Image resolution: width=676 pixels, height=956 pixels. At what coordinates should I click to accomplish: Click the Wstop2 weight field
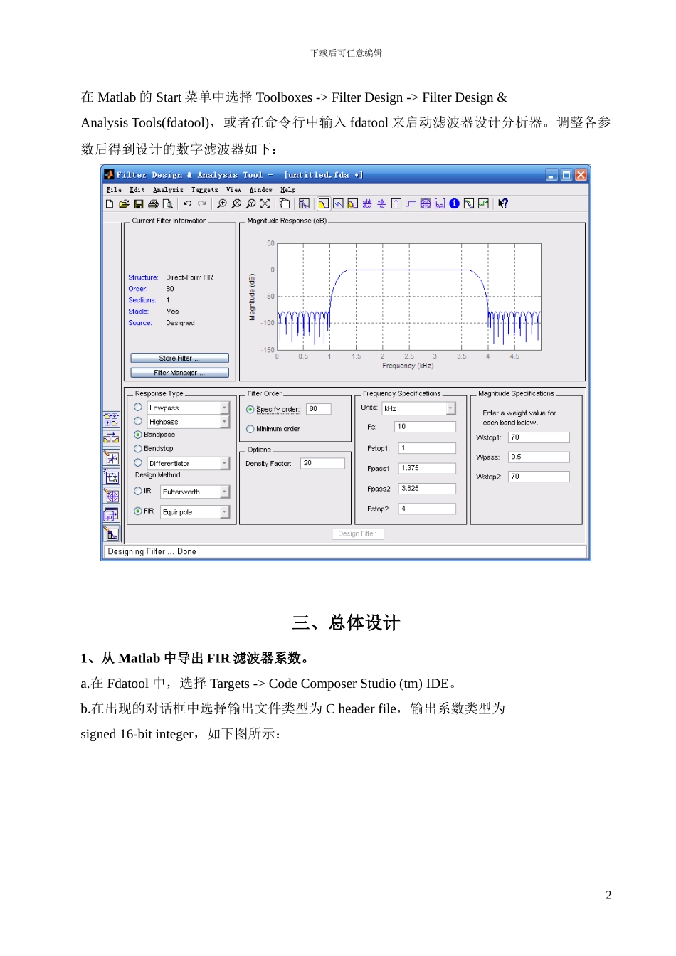pos(539,477)
